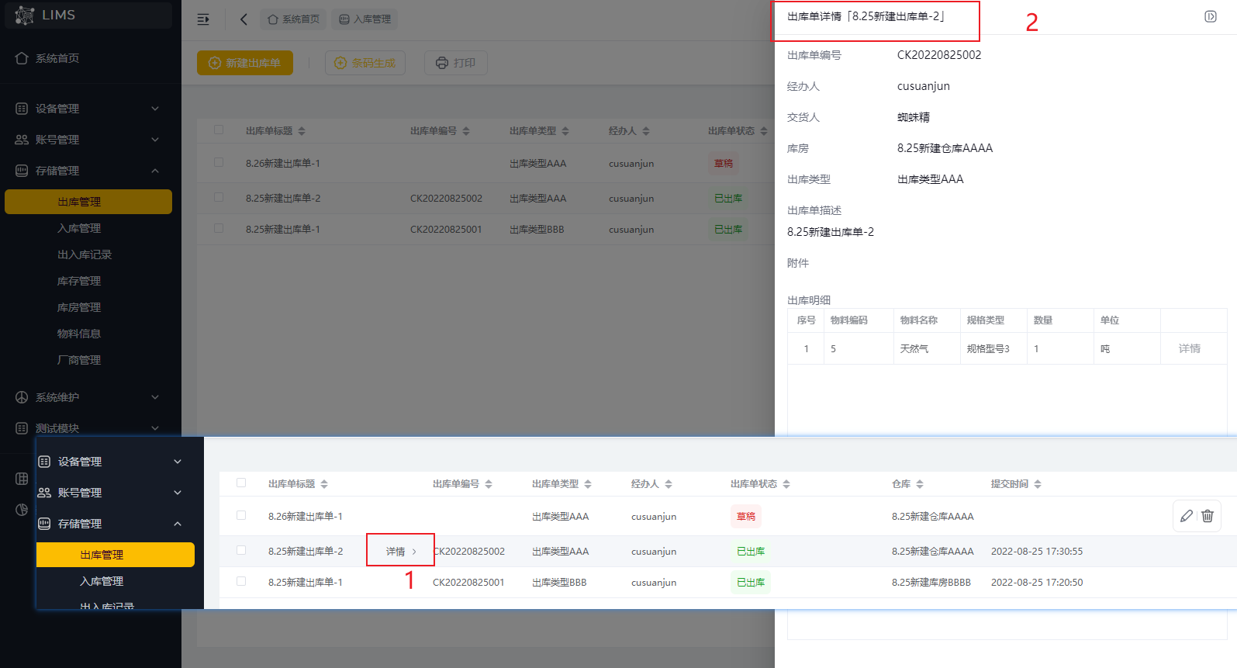Sort by 出库单类型 in the dimmed main table

pyautogui.click(x=565, y=131)
